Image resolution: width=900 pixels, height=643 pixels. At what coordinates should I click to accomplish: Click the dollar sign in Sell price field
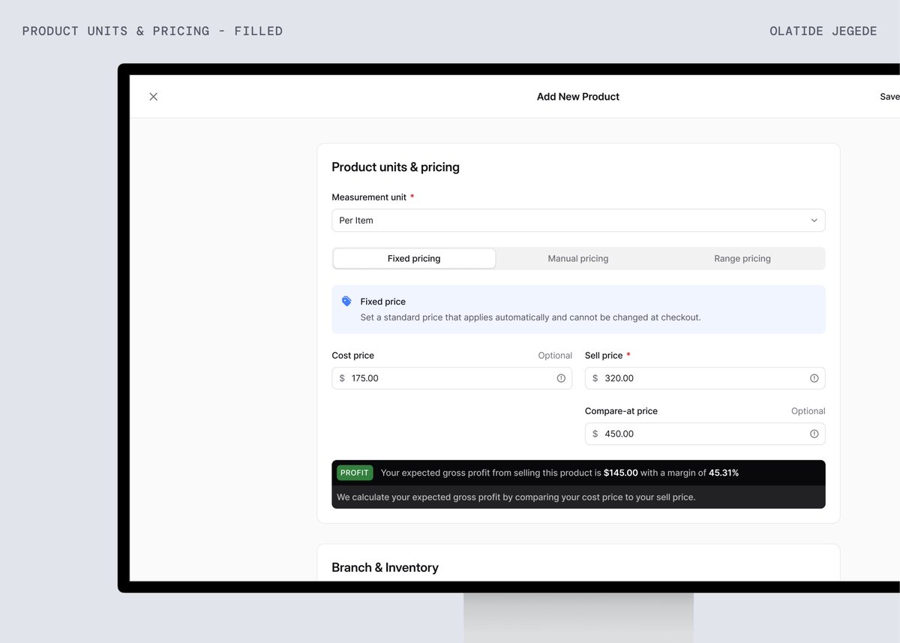click(x=595, y=378)
